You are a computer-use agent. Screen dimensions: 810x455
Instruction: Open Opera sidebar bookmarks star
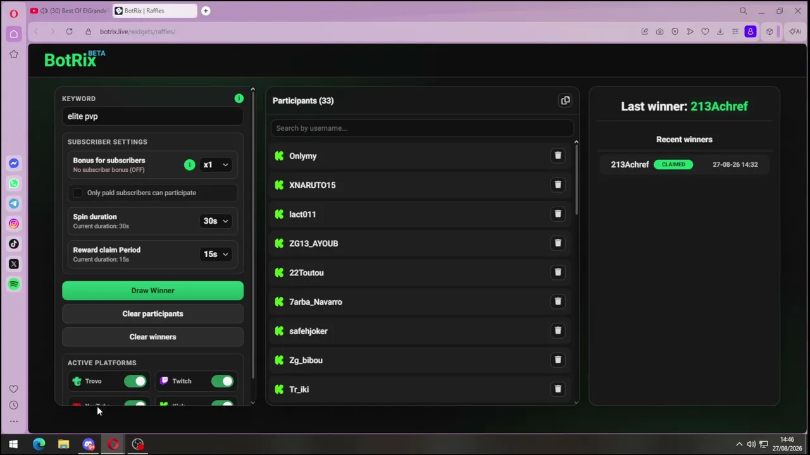(14, 54)
